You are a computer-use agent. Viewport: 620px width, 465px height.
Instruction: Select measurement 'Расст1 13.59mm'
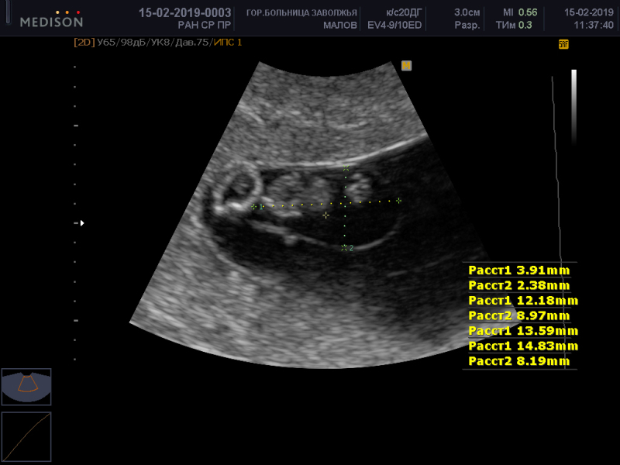pyautogui.click(x=523, y=331)
